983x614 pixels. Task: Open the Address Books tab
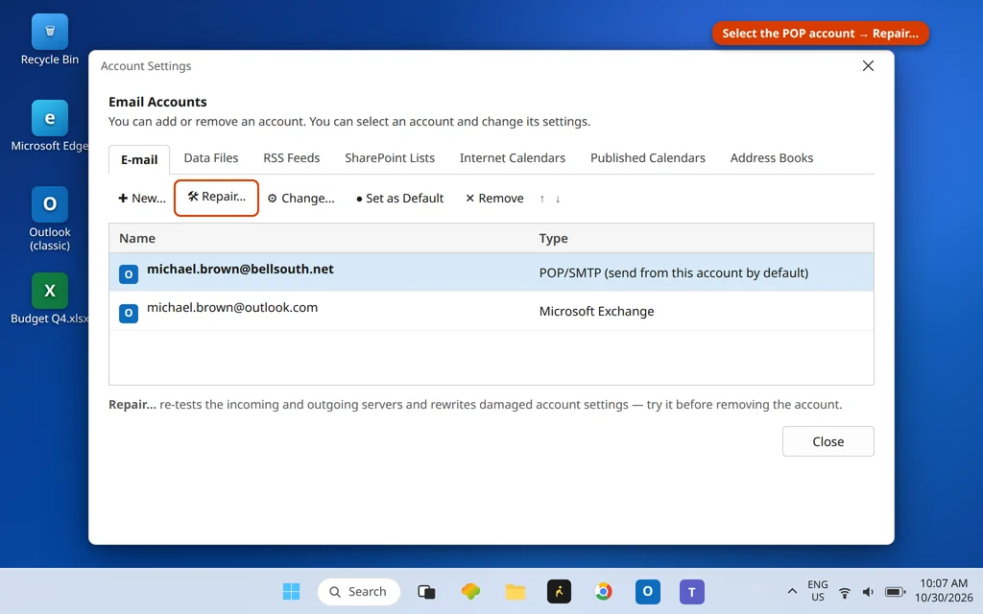click(x=771, y=158)
